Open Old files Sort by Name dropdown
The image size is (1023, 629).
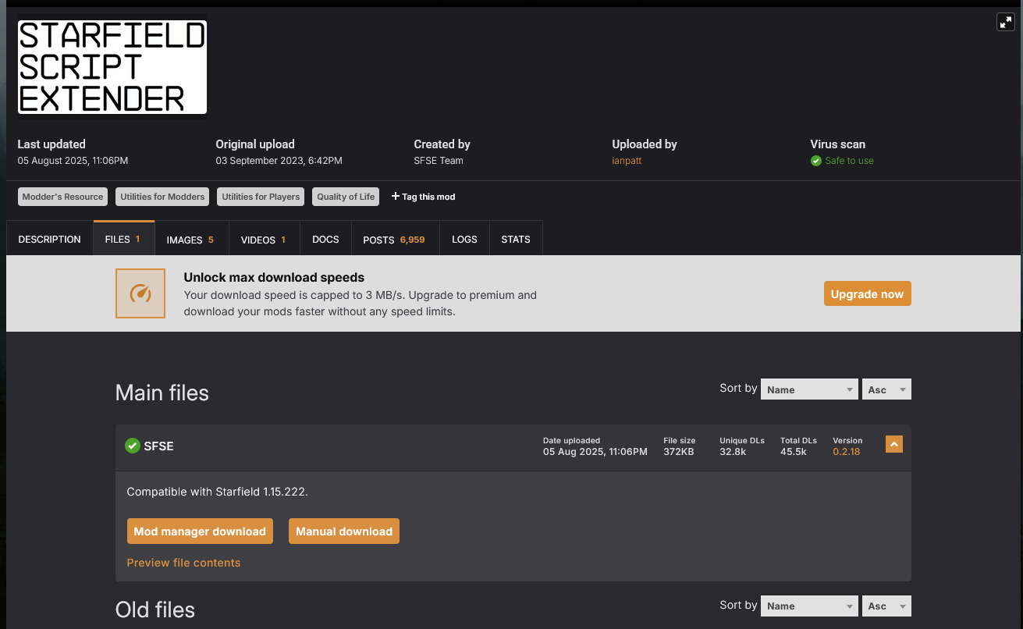[x=809, y=606]
